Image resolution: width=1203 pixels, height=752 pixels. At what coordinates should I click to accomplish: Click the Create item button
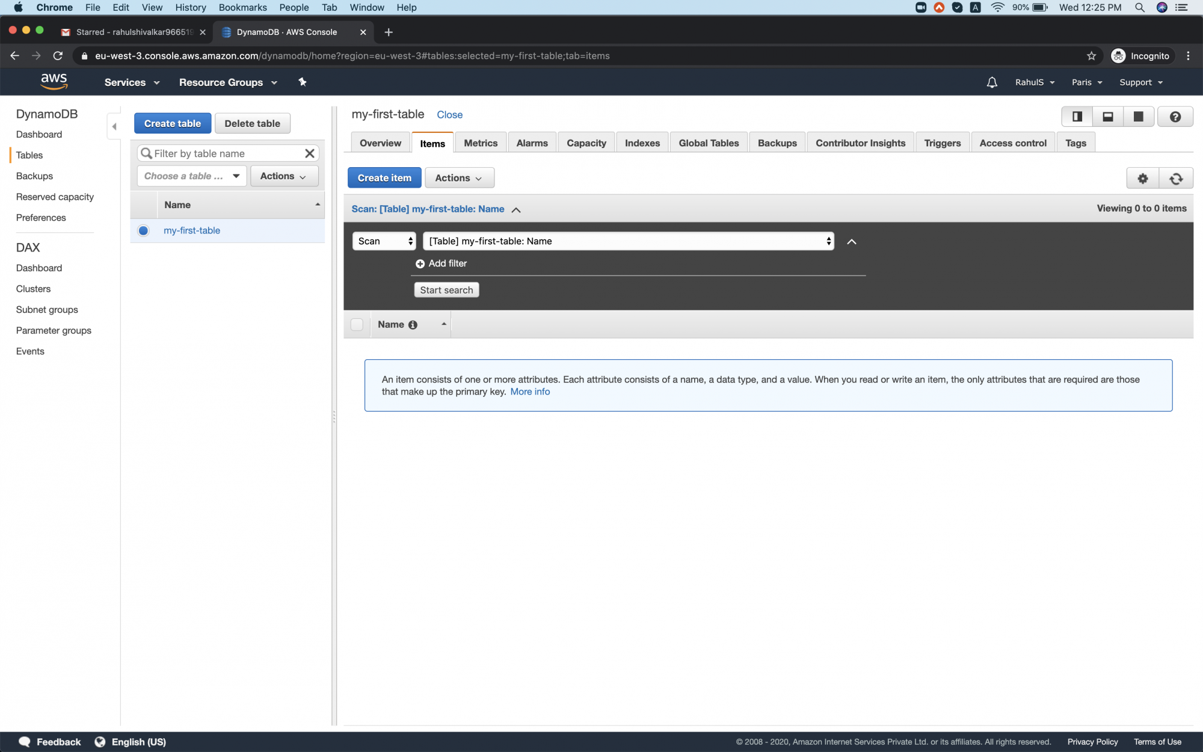tap(384, 177)
